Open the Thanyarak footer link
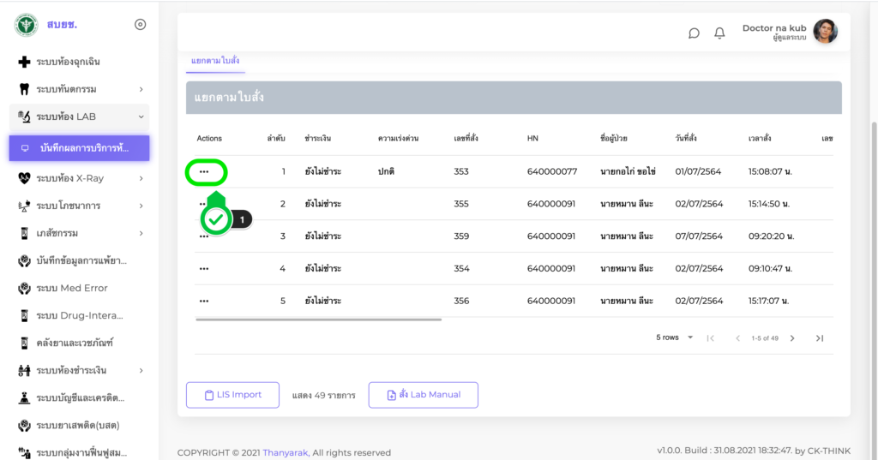The height and width of the screenshot is (460, 878). coord(286,452)
